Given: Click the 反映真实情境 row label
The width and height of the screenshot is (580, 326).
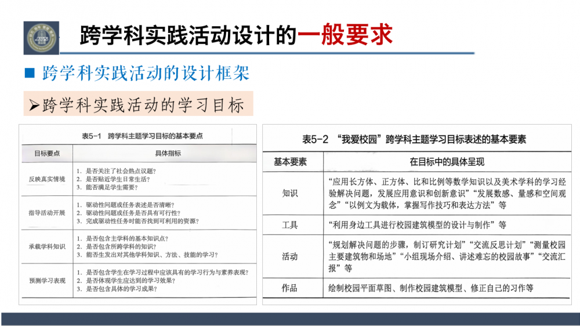Looking at the screenshot, I should pos(47,179).
